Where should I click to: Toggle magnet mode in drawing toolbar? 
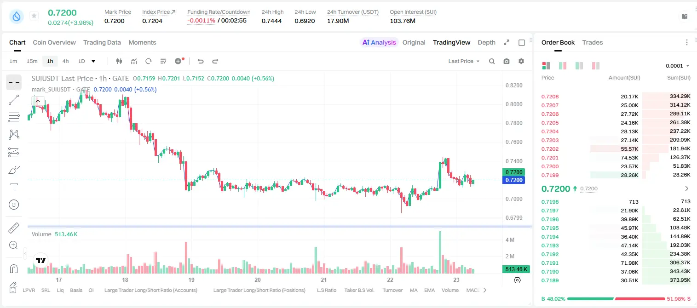point(14,268)
